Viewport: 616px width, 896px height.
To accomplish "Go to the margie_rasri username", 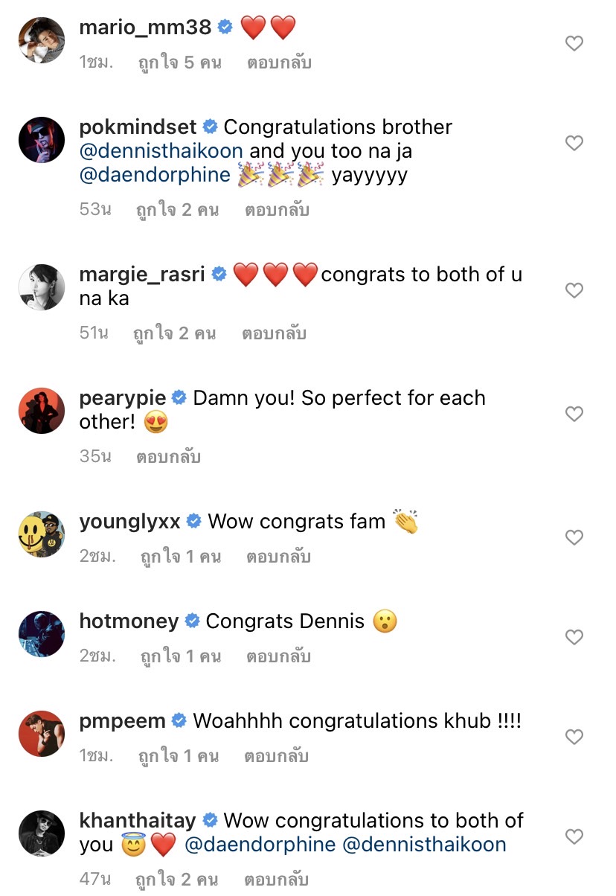I will coord(141,275).
